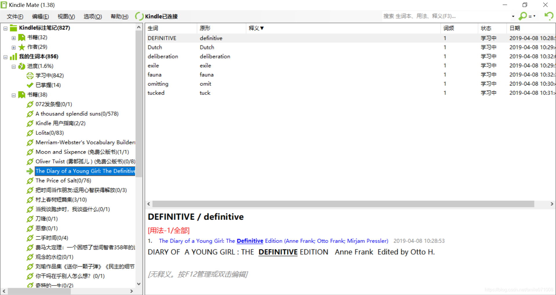Screen dimensions: 556x295
Task: Click the tree panel vertical scrollbar thumb
Action: (x=139, y=104)
